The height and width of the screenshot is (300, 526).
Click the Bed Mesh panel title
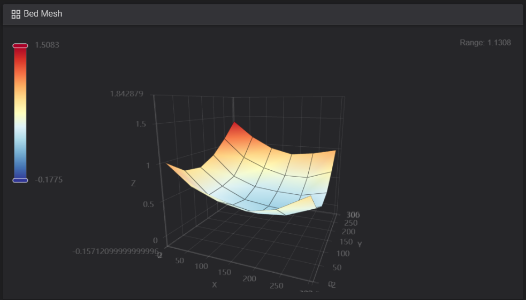(x=43, y=14)
